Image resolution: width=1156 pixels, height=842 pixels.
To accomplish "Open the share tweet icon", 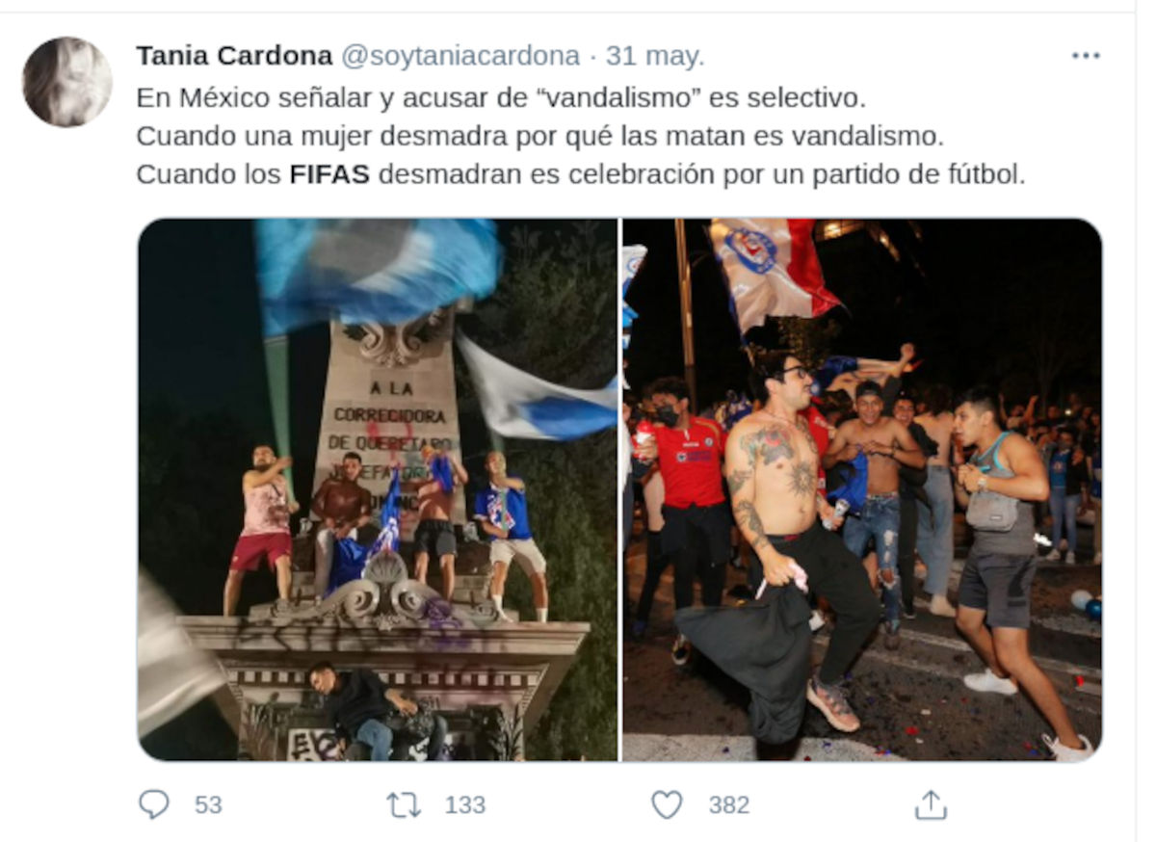I will (931, 804).
